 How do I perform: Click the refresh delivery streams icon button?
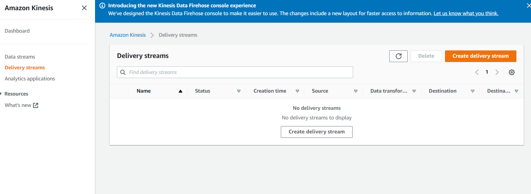tap(398, 56)
